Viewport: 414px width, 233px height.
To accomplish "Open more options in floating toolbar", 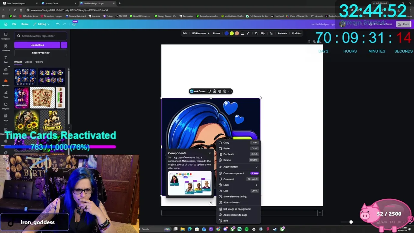I will pyautogui.click(x=230, y=91).
